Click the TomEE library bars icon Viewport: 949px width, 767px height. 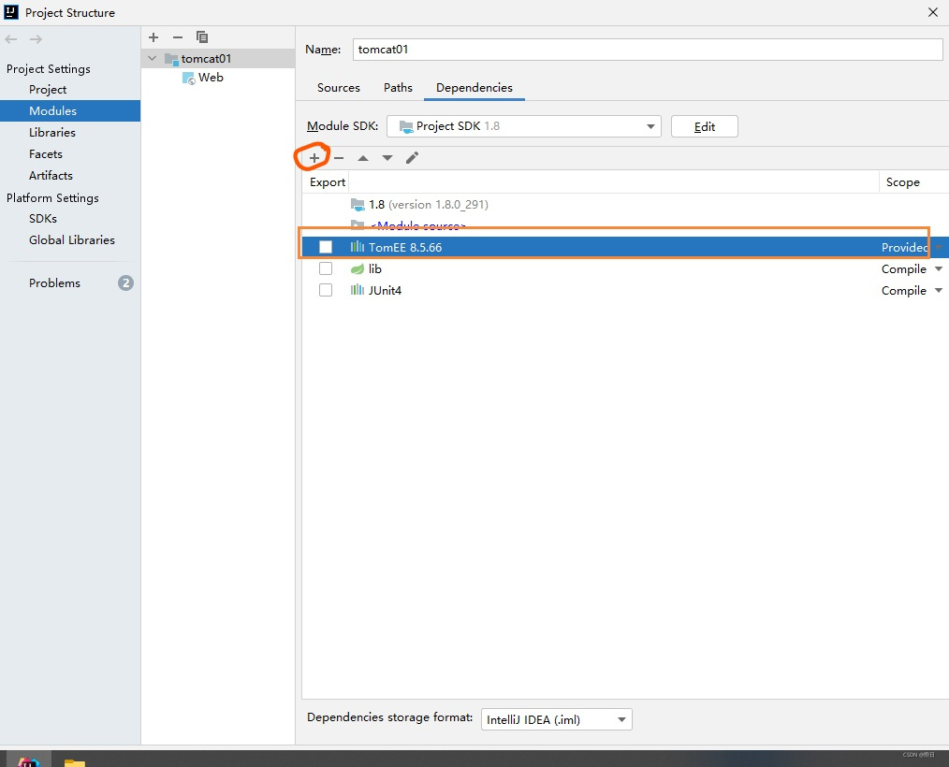pos(358,247)
